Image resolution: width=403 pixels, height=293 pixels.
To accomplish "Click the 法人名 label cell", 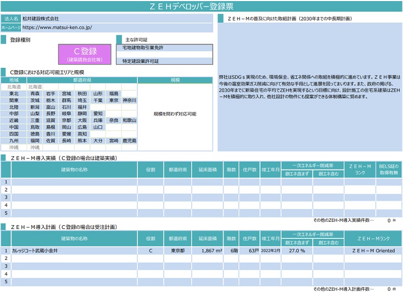I will click(x=11, y=19).
